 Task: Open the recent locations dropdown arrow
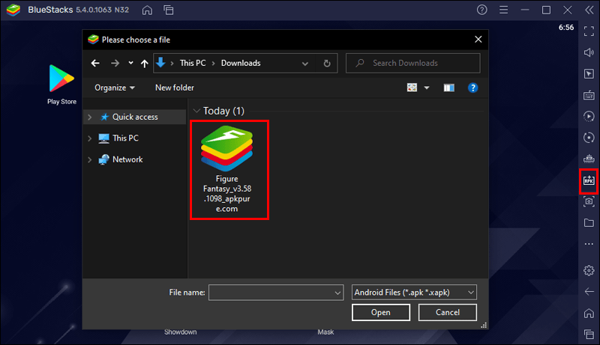(130, 63)
